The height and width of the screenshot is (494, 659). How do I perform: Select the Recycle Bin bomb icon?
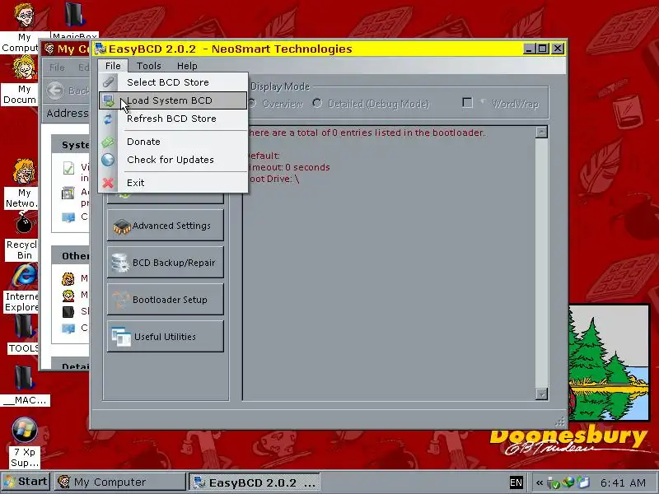(24, 222)
